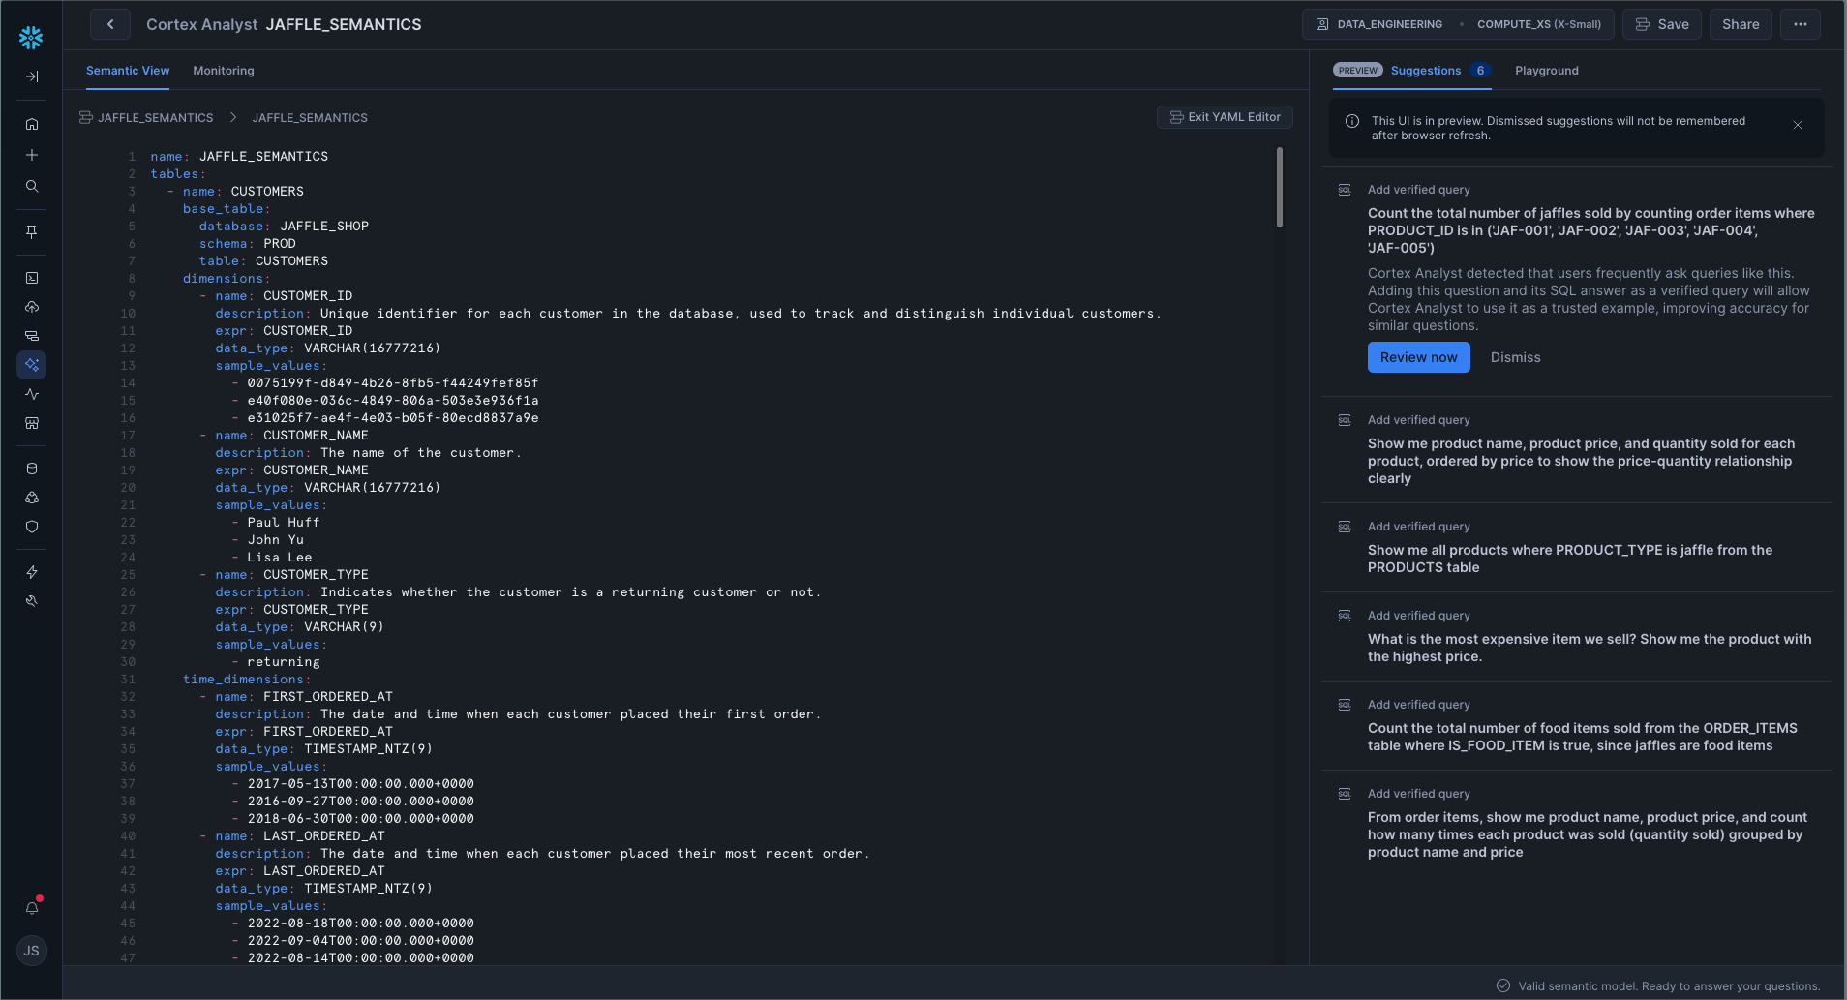
Task: Click the info icon in preview notice
Action: pos(1352,121)
